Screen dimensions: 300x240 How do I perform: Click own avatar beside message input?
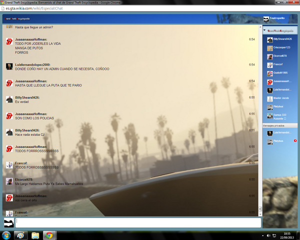tap(9, 222)
